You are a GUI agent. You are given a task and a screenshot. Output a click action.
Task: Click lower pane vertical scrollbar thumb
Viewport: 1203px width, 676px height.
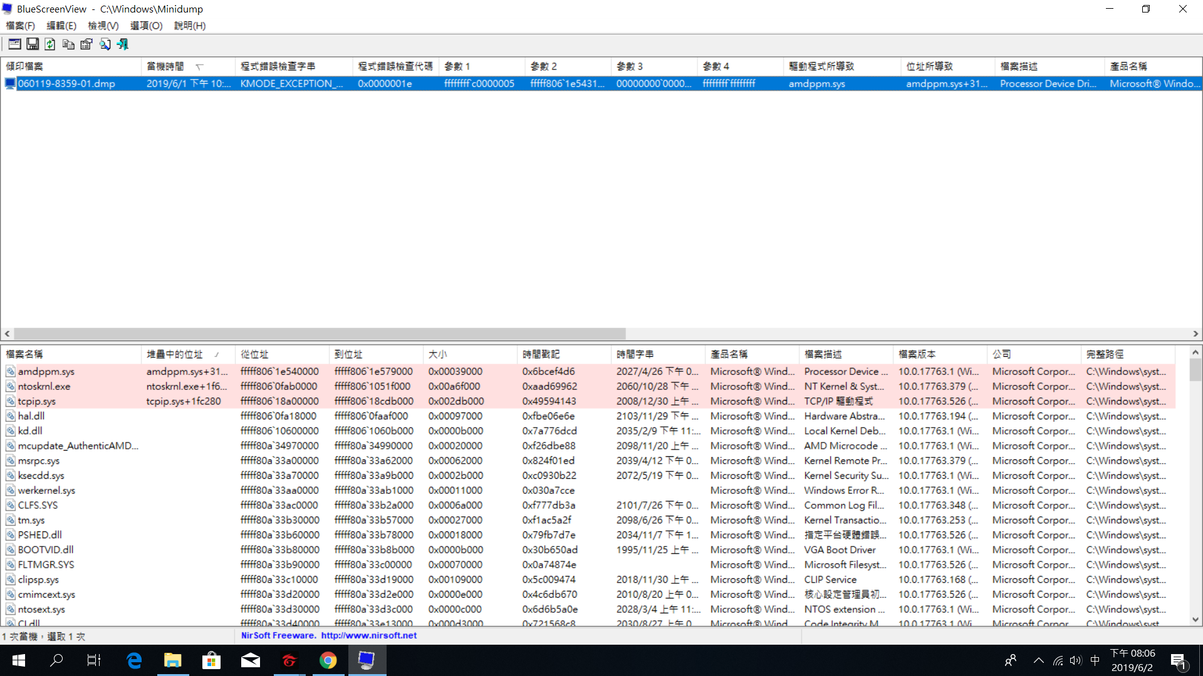point(1195,370)
